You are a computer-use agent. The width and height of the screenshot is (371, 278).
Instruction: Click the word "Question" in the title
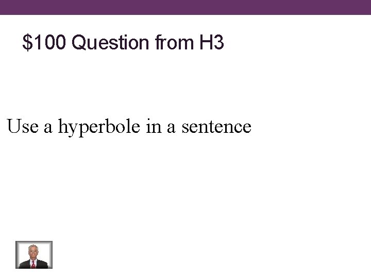click(110, 43)
